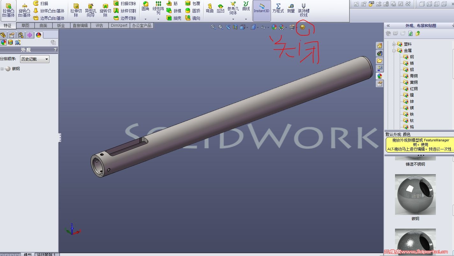This screenshot has width=454, height=256.
Task: Select the 镜向 mirror tool
Action: (x=193, y=18)
